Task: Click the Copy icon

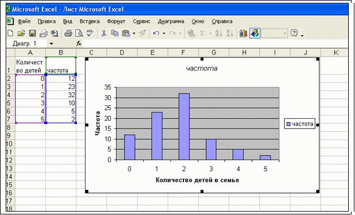Action: 115,33
